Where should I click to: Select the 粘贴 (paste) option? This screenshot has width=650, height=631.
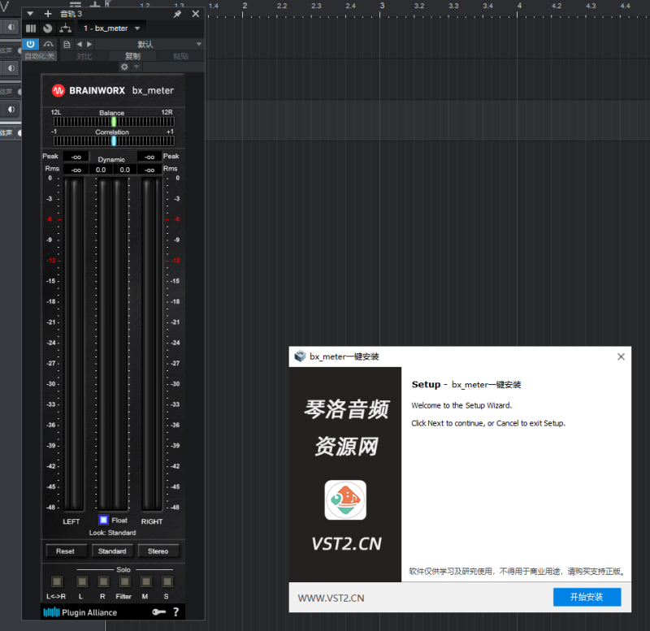182,55
